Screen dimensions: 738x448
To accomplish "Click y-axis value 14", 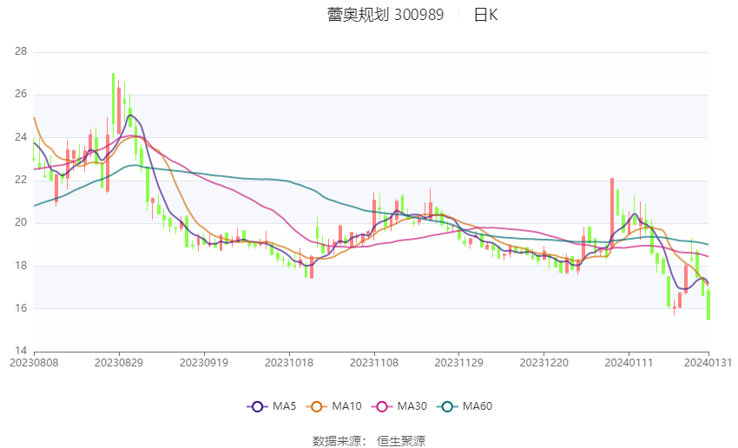I will (21, 351).
